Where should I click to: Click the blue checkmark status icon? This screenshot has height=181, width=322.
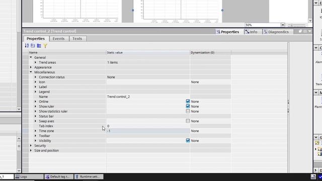320,176
